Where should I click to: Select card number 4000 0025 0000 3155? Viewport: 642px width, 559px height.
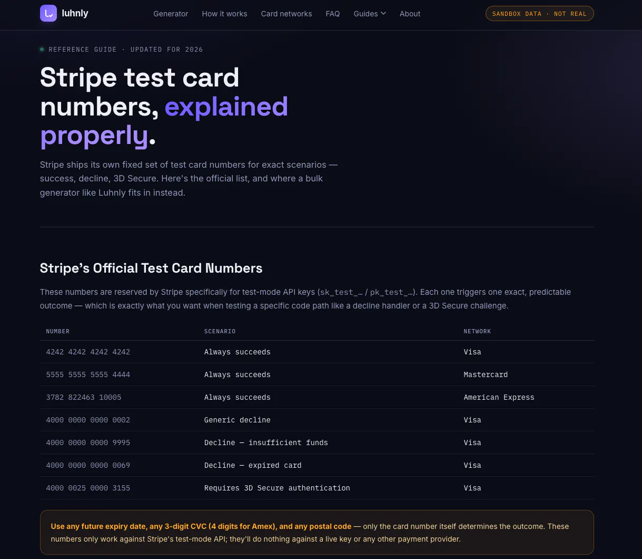(88, 488)
